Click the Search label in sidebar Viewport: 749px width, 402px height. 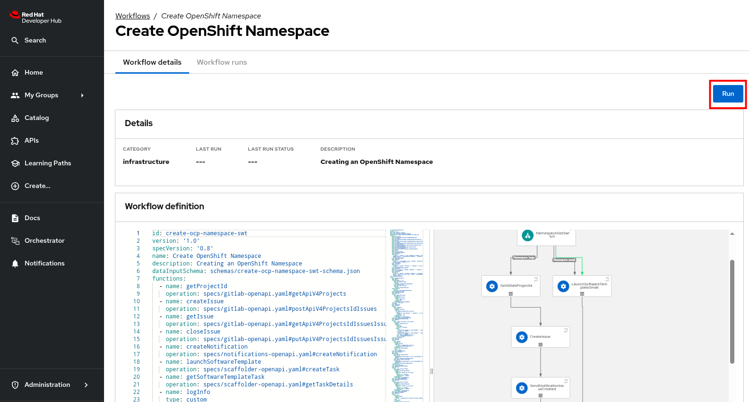(x=35, y=41)
